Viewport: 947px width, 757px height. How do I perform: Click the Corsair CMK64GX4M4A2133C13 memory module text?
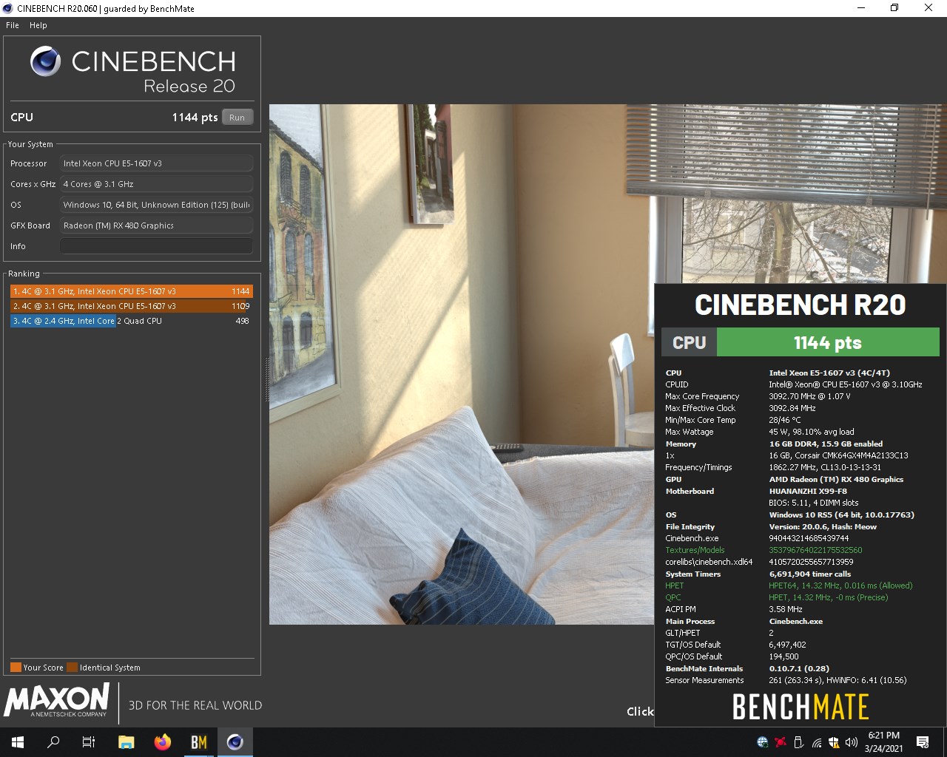838,455
